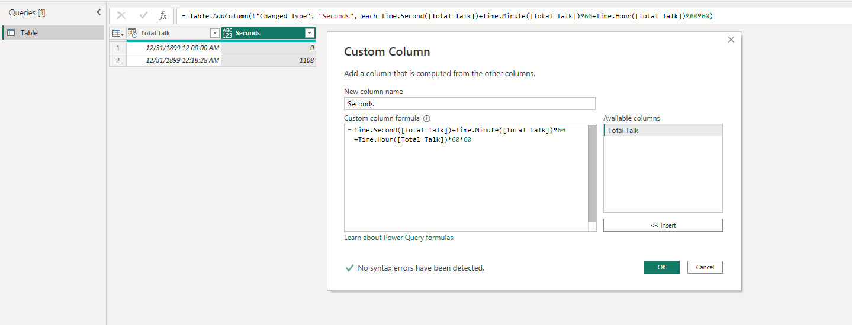Click inside the custom column formula editor
The height and width of the screenshot is (325, 852).
click(466, 177)
